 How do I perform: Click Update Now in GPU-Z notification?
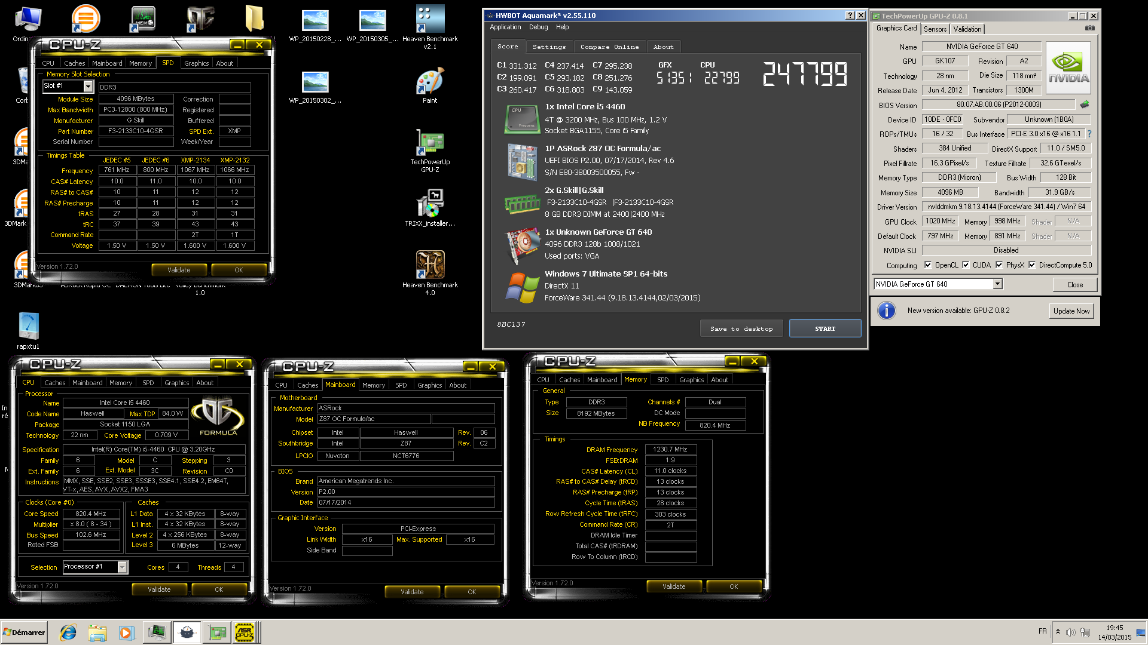pos(1071,311)
